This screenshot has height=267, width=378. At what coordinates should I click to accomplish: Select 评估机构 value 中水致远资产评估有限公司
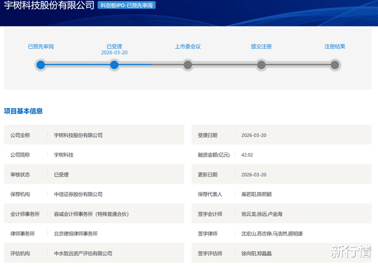(x=83, y=253)
